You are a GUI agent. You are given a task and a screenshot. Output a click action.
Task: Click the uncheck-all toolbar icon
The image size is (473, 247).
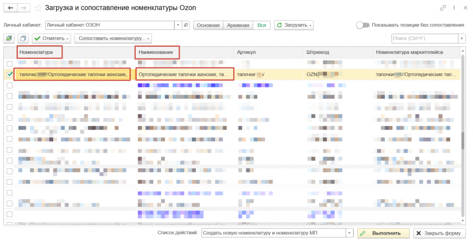click(x=24, y=38)
